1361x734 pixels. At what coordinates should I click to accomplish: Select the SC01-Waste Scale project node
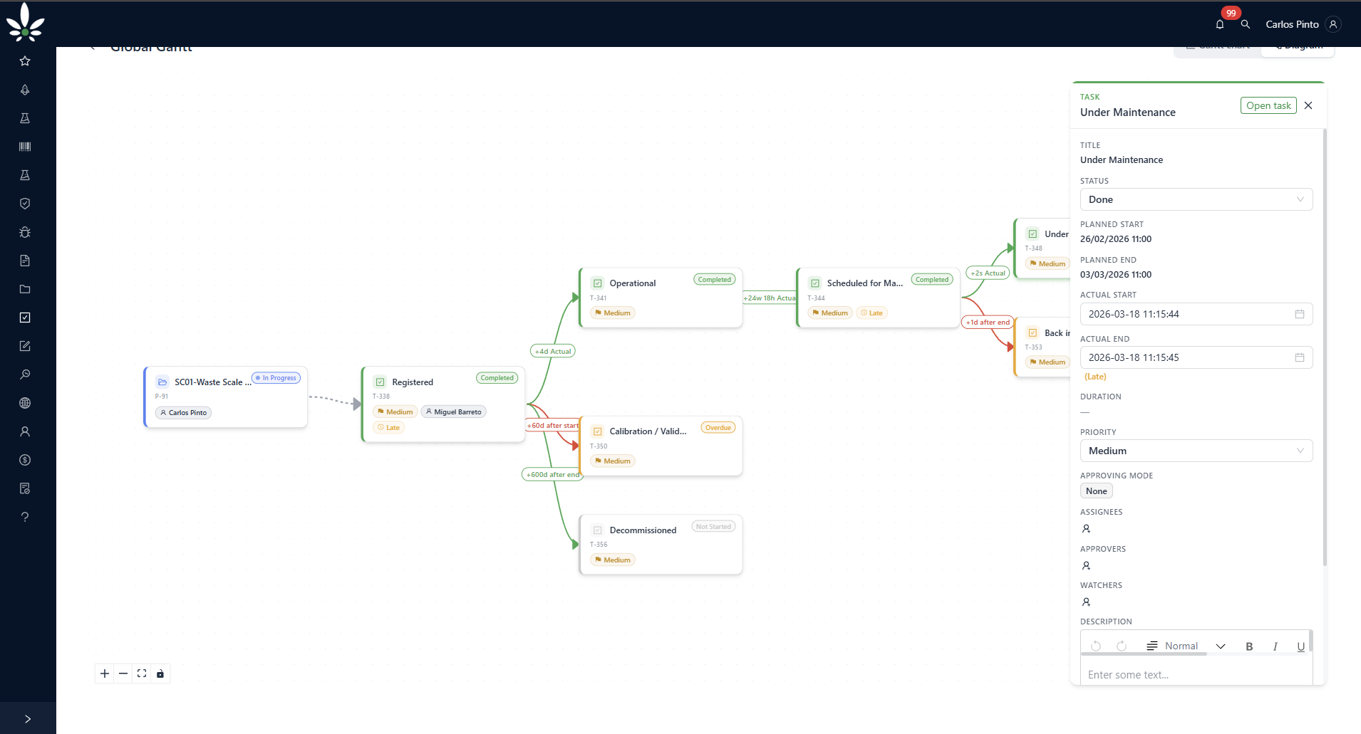tap(226, 397)
